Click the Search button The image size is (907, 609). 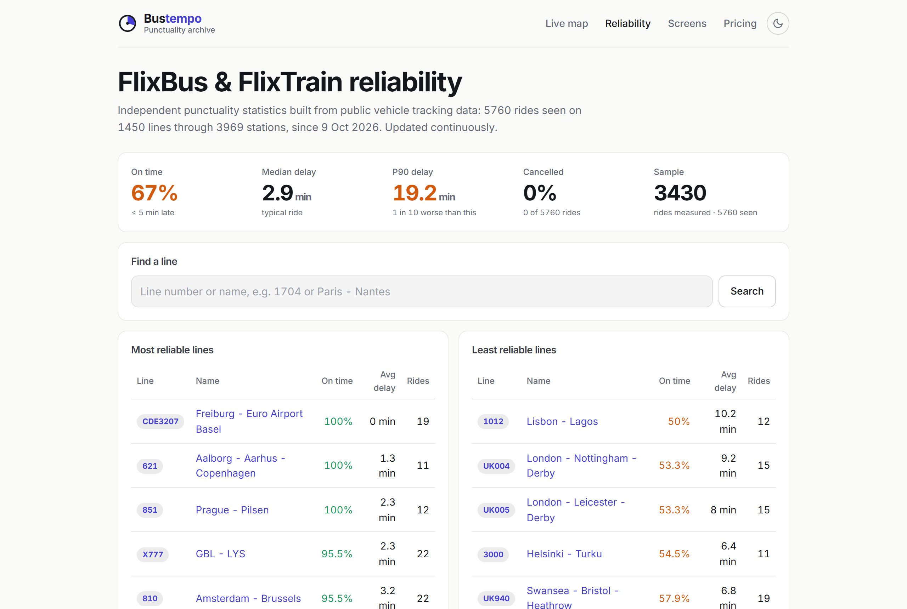coord(747,291)
